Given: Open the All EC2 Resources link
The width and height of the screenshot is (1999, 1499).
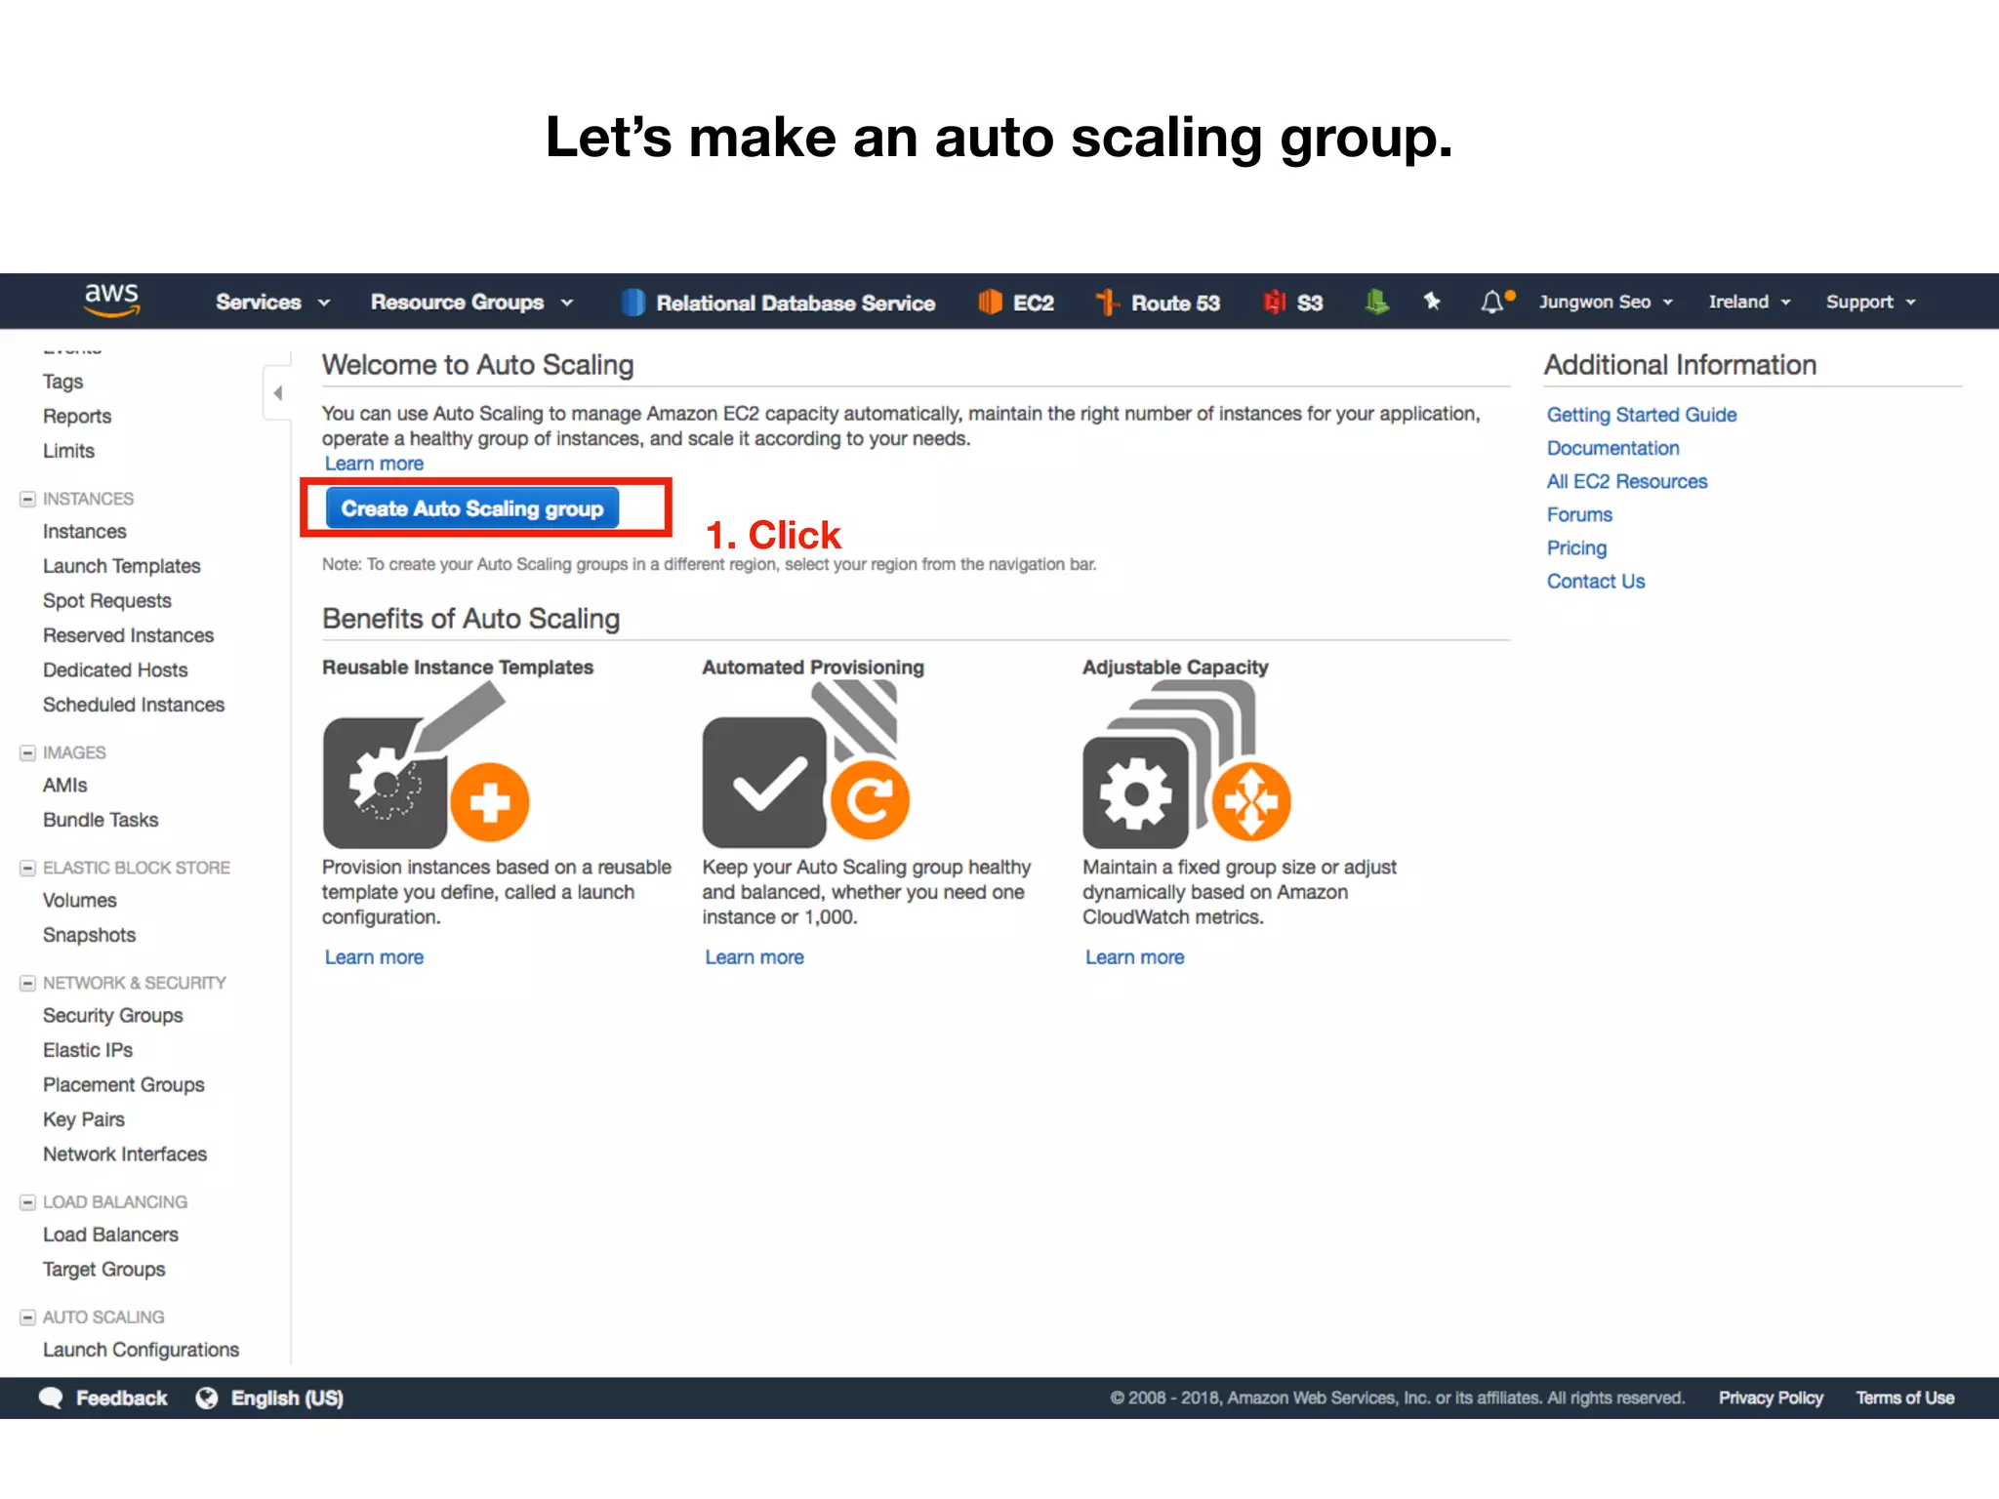Looking at the screenshot, I should coord(1627,481).
